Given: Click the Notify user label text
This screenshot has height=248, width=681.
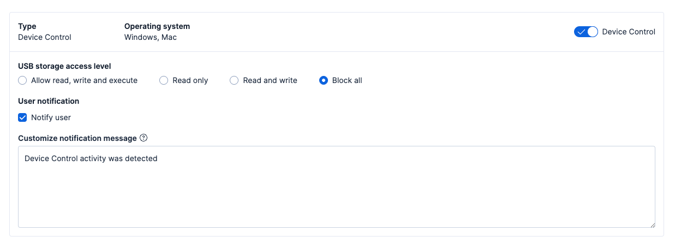Looking at the screenshot, I should [51, 117].
